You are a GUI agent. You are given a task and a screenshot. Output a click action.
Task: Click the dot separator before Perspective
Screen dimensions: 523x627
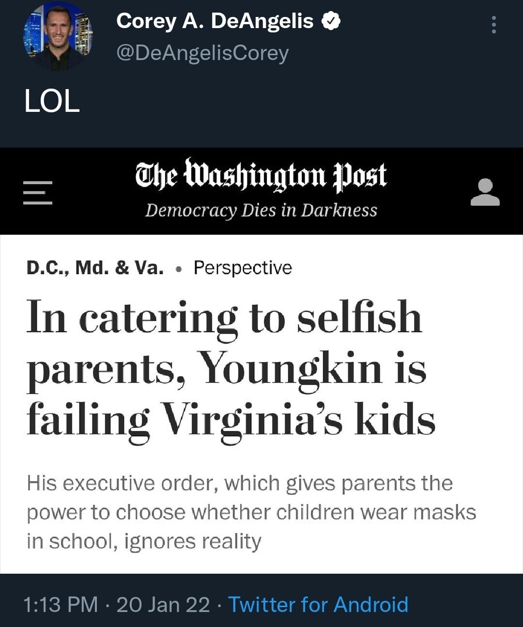click(179, 269)
